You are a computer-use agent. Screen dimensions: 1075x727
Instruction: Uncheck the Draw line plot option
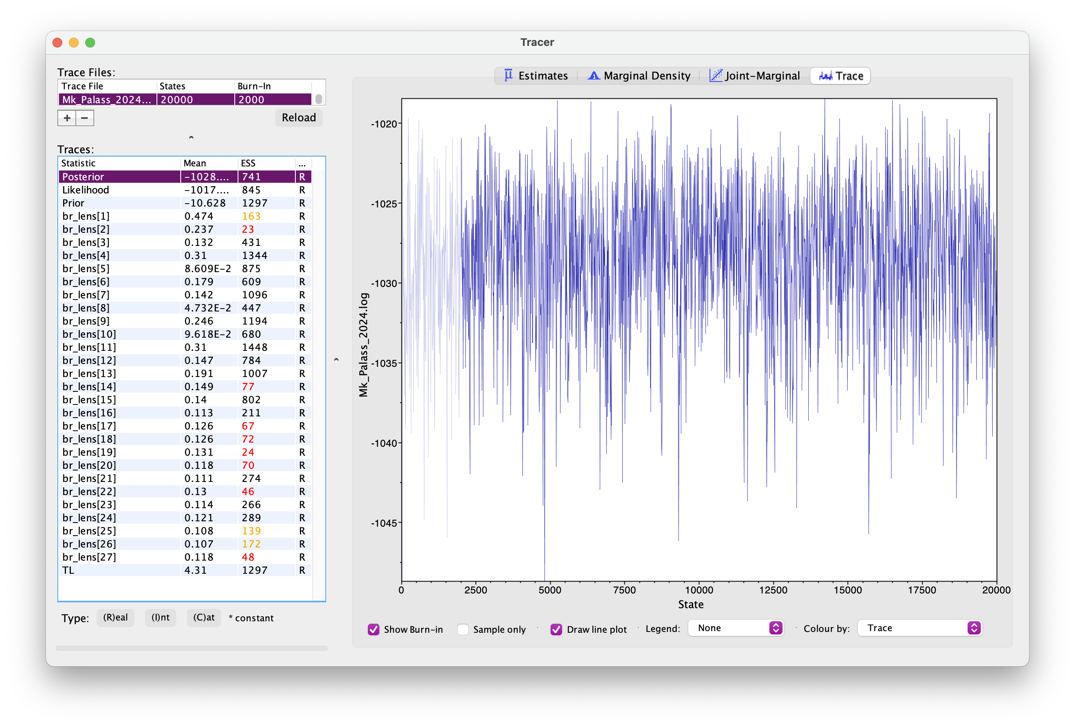pyautogui.click(x=556, y=629)
